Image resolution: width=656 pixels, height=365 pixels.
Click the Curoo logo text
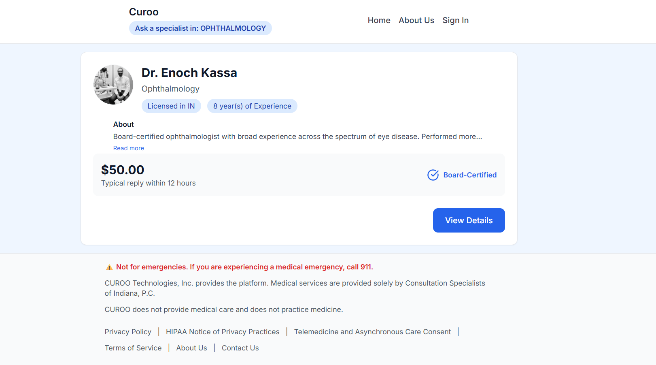[144, 12]
